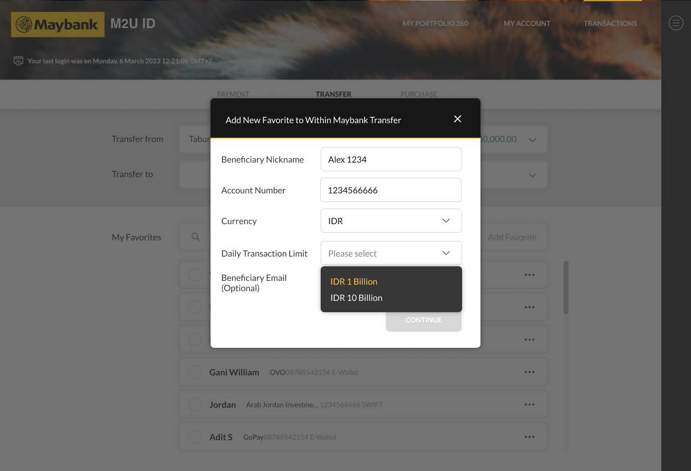Select the Adit S radio button

pos(195,437)
